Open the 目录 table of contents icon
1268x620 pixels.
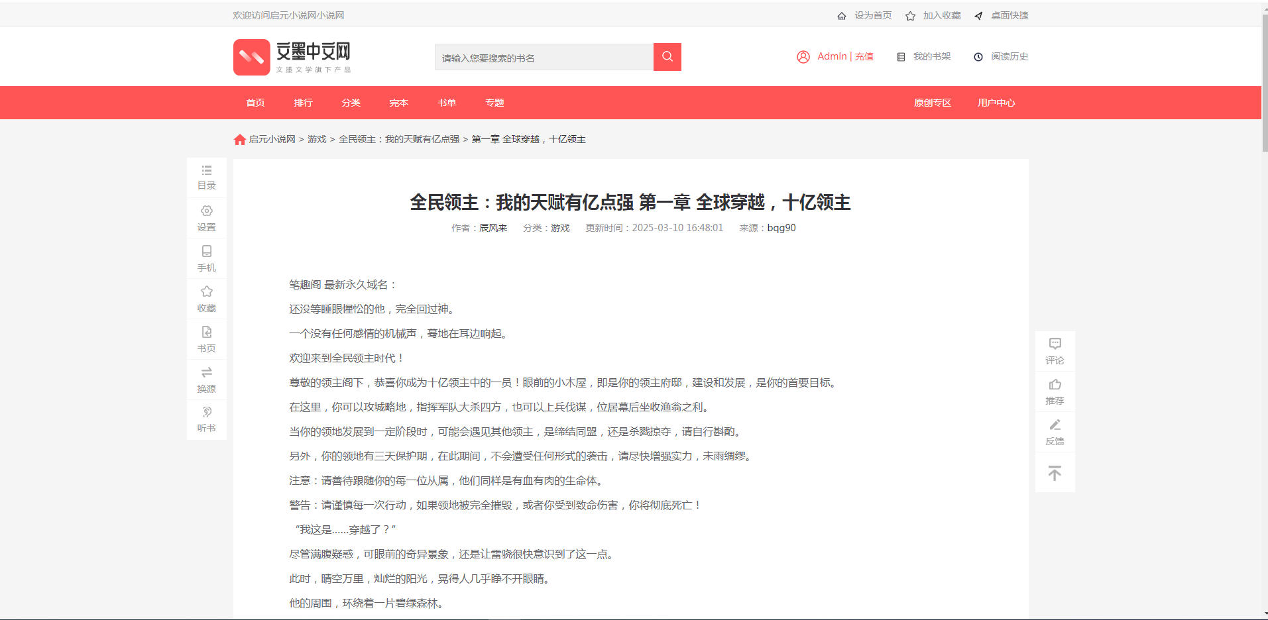206,171
